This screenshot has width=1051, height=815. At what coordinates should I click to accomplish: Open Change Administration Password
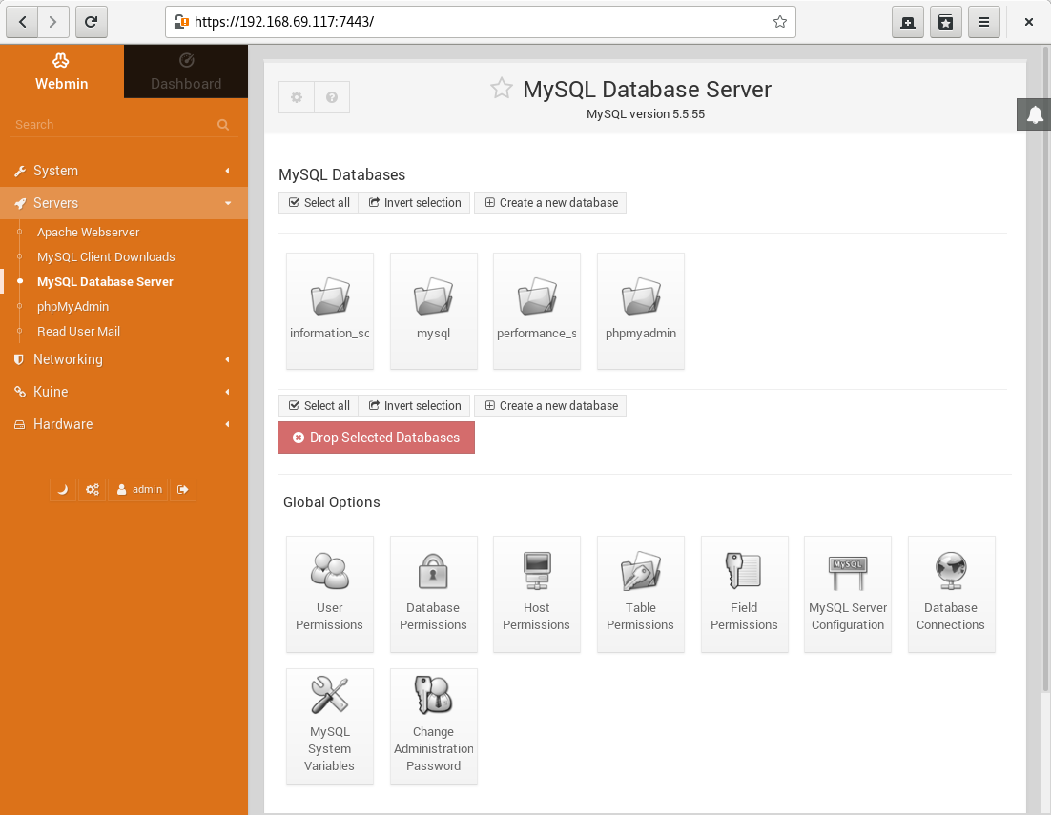[x=434, y=726]
